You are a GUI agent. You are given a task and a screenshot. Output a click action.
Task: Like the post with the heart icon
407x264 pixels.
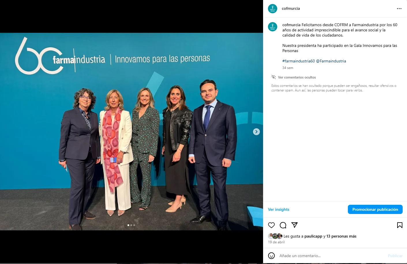(271, 225)
